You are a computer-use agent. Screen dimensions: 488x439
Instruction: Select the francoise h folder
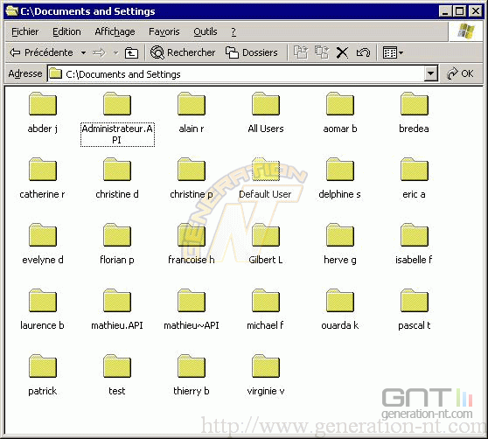coord(192,244)
